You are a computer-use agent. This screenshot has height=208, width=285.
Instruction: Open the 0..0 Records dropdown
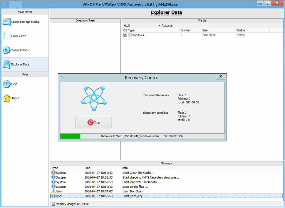pyautogui.click(x=159, y=26)
